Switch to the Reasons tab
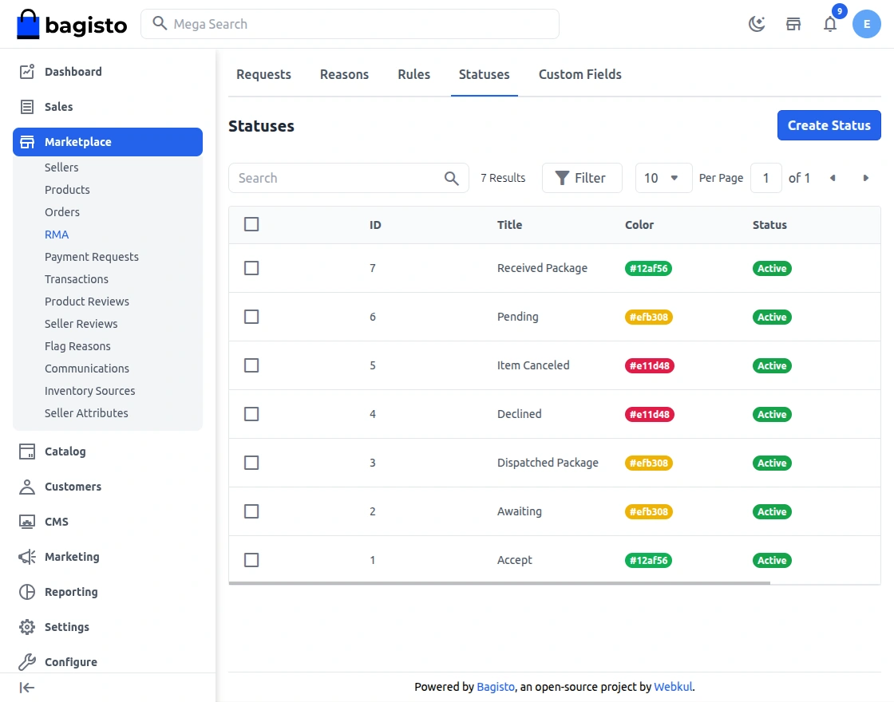894x702 pixels. point(344,74)
